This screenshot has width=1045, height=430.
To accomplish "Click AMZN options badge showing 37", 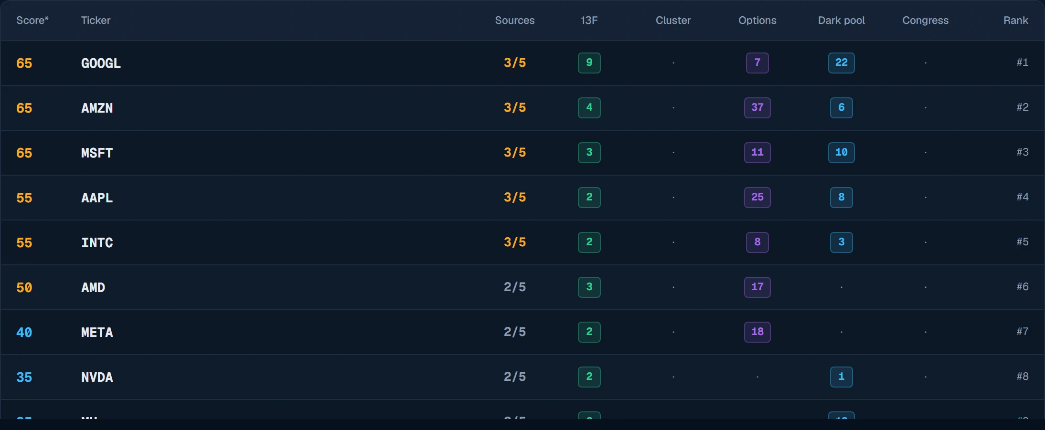I will (757, 108).
